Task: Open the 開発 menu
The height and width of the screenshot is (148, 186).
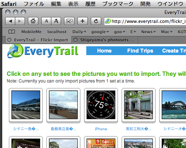Action: click(145, 4)
